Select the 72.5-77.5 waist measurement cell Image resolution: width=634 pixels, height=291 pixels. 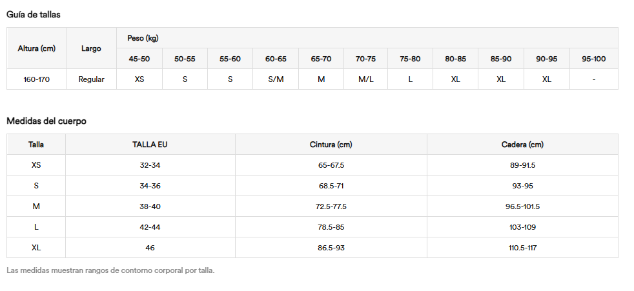(x=331, y=206)
